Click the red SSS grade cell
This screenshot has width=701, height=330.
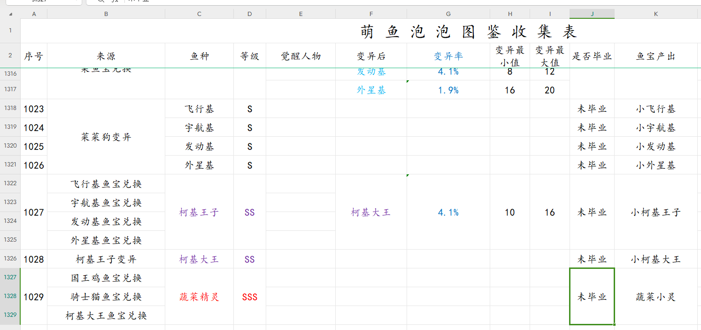250,297
